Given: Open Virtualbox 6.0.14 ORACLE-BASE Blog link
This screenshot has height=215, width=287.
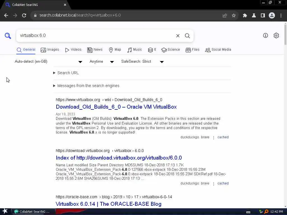Looking at the screenshot, I should click(108, 204).
